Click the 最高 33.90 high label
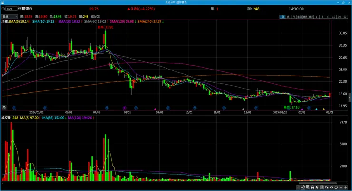Viewport: 352px width, 191px height. [x=105, y=27]
